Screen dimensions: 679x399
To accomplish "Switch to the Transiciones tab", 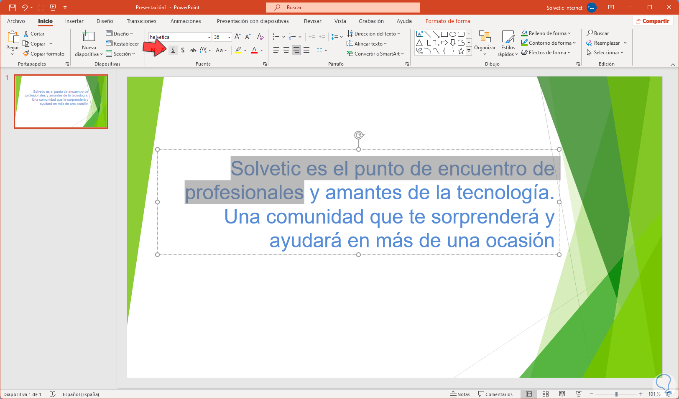I will click(x=141, y=21).
